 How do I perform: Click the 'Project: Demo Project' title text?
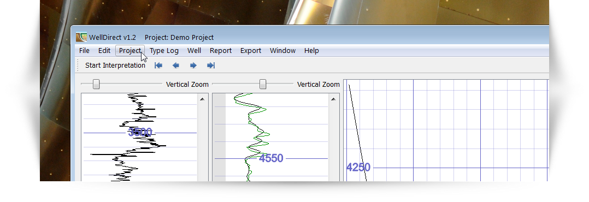coord(179,38)
